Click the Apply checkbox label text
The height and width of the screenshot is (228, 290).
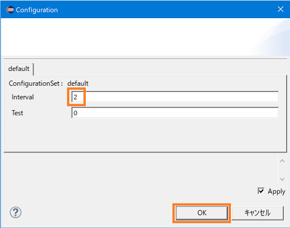[x=276, y=191]
